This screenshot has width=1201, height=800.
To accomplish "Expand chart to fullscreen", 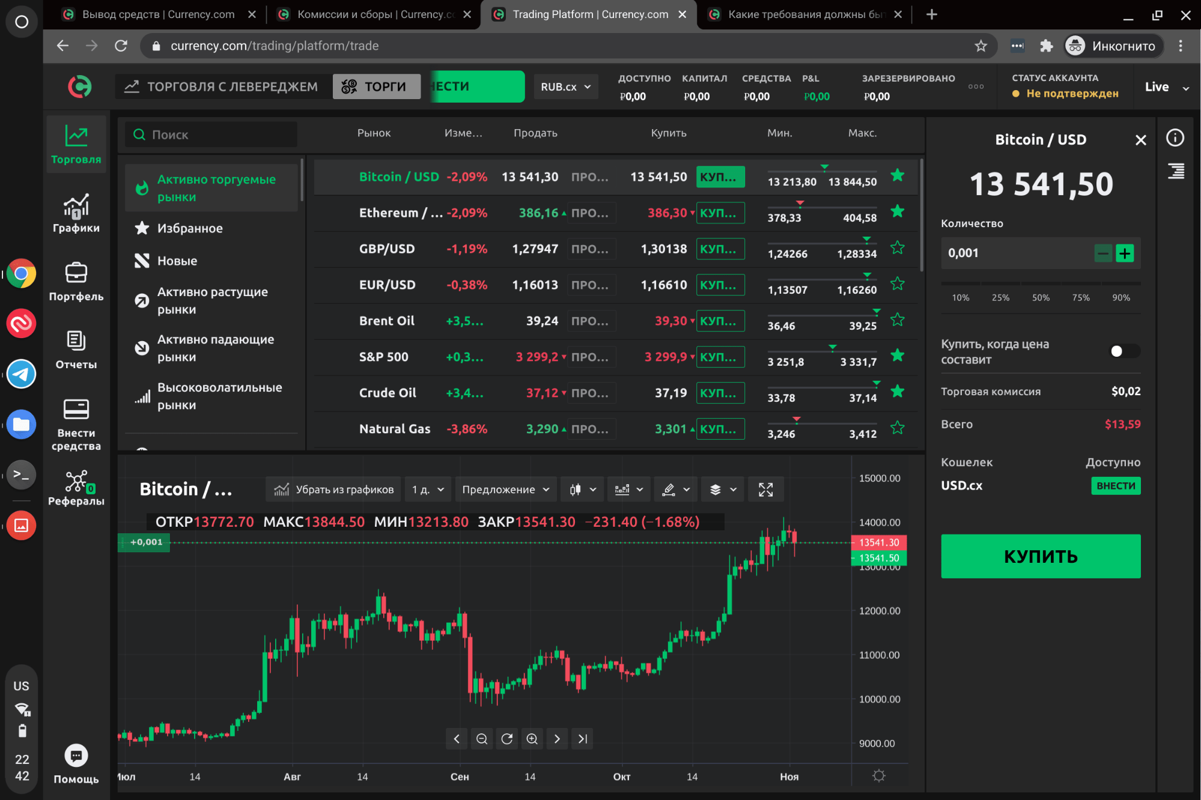I will click(x=765, y=489).
